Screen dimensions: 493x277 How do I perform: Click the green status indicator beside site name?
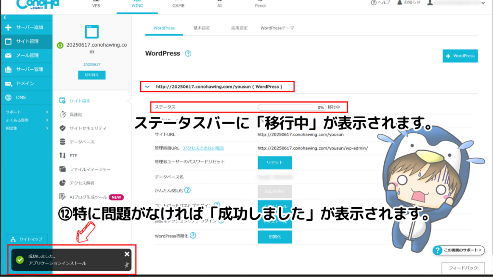tap(60, 45)
